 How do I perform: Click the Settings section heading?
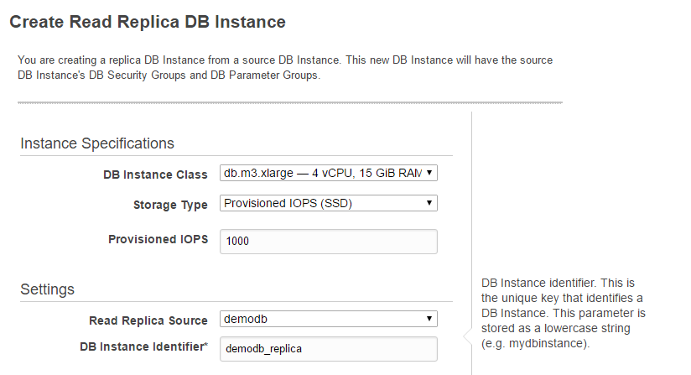(47, 289)
